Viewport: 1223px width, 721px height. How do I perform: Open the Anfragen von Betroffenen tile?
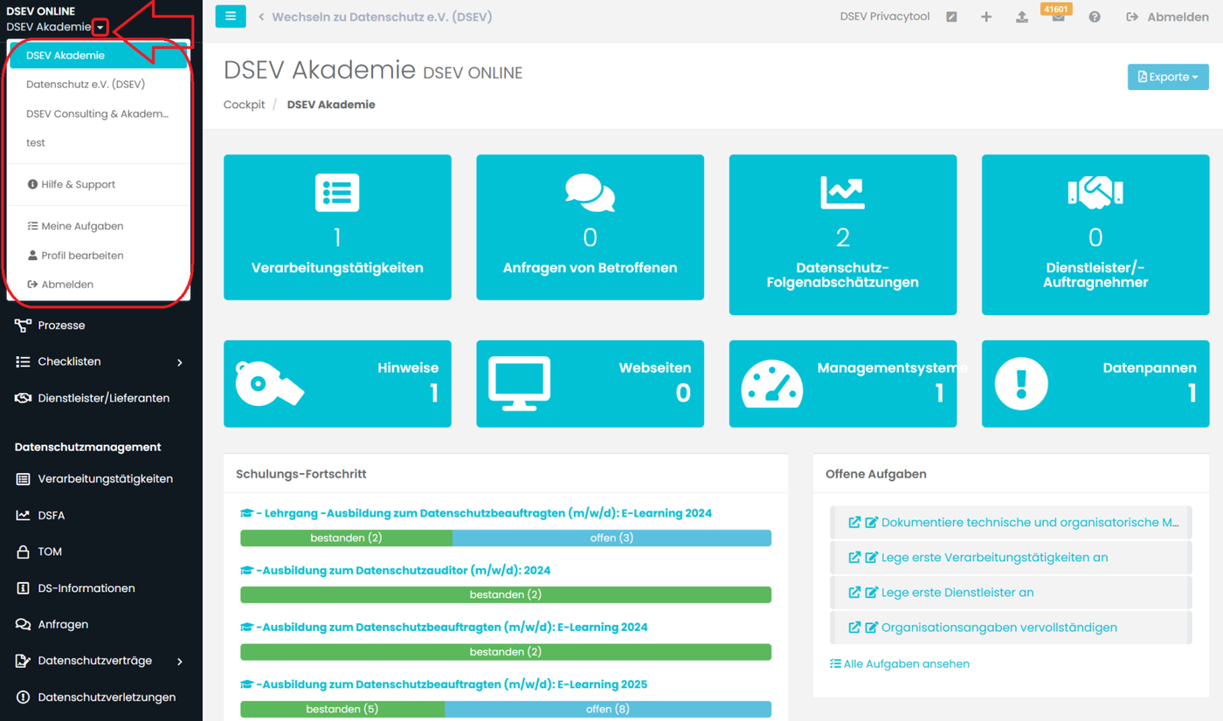(590, 228)
